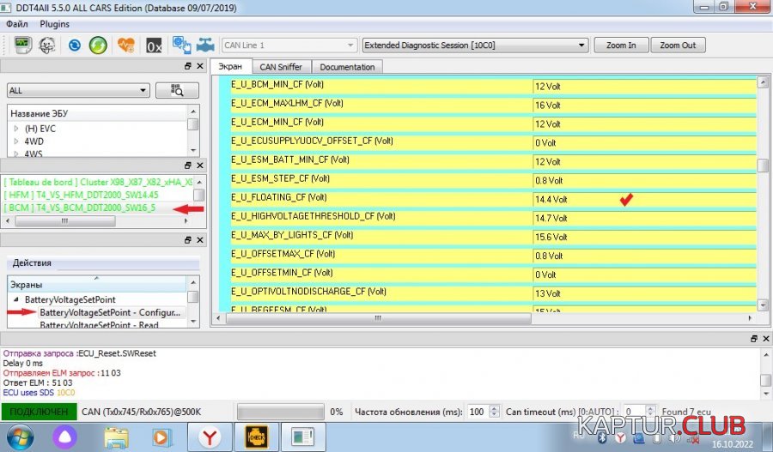Switch to the CAN Sniffer tab
The image size is (773, 452).
[281, 67]
